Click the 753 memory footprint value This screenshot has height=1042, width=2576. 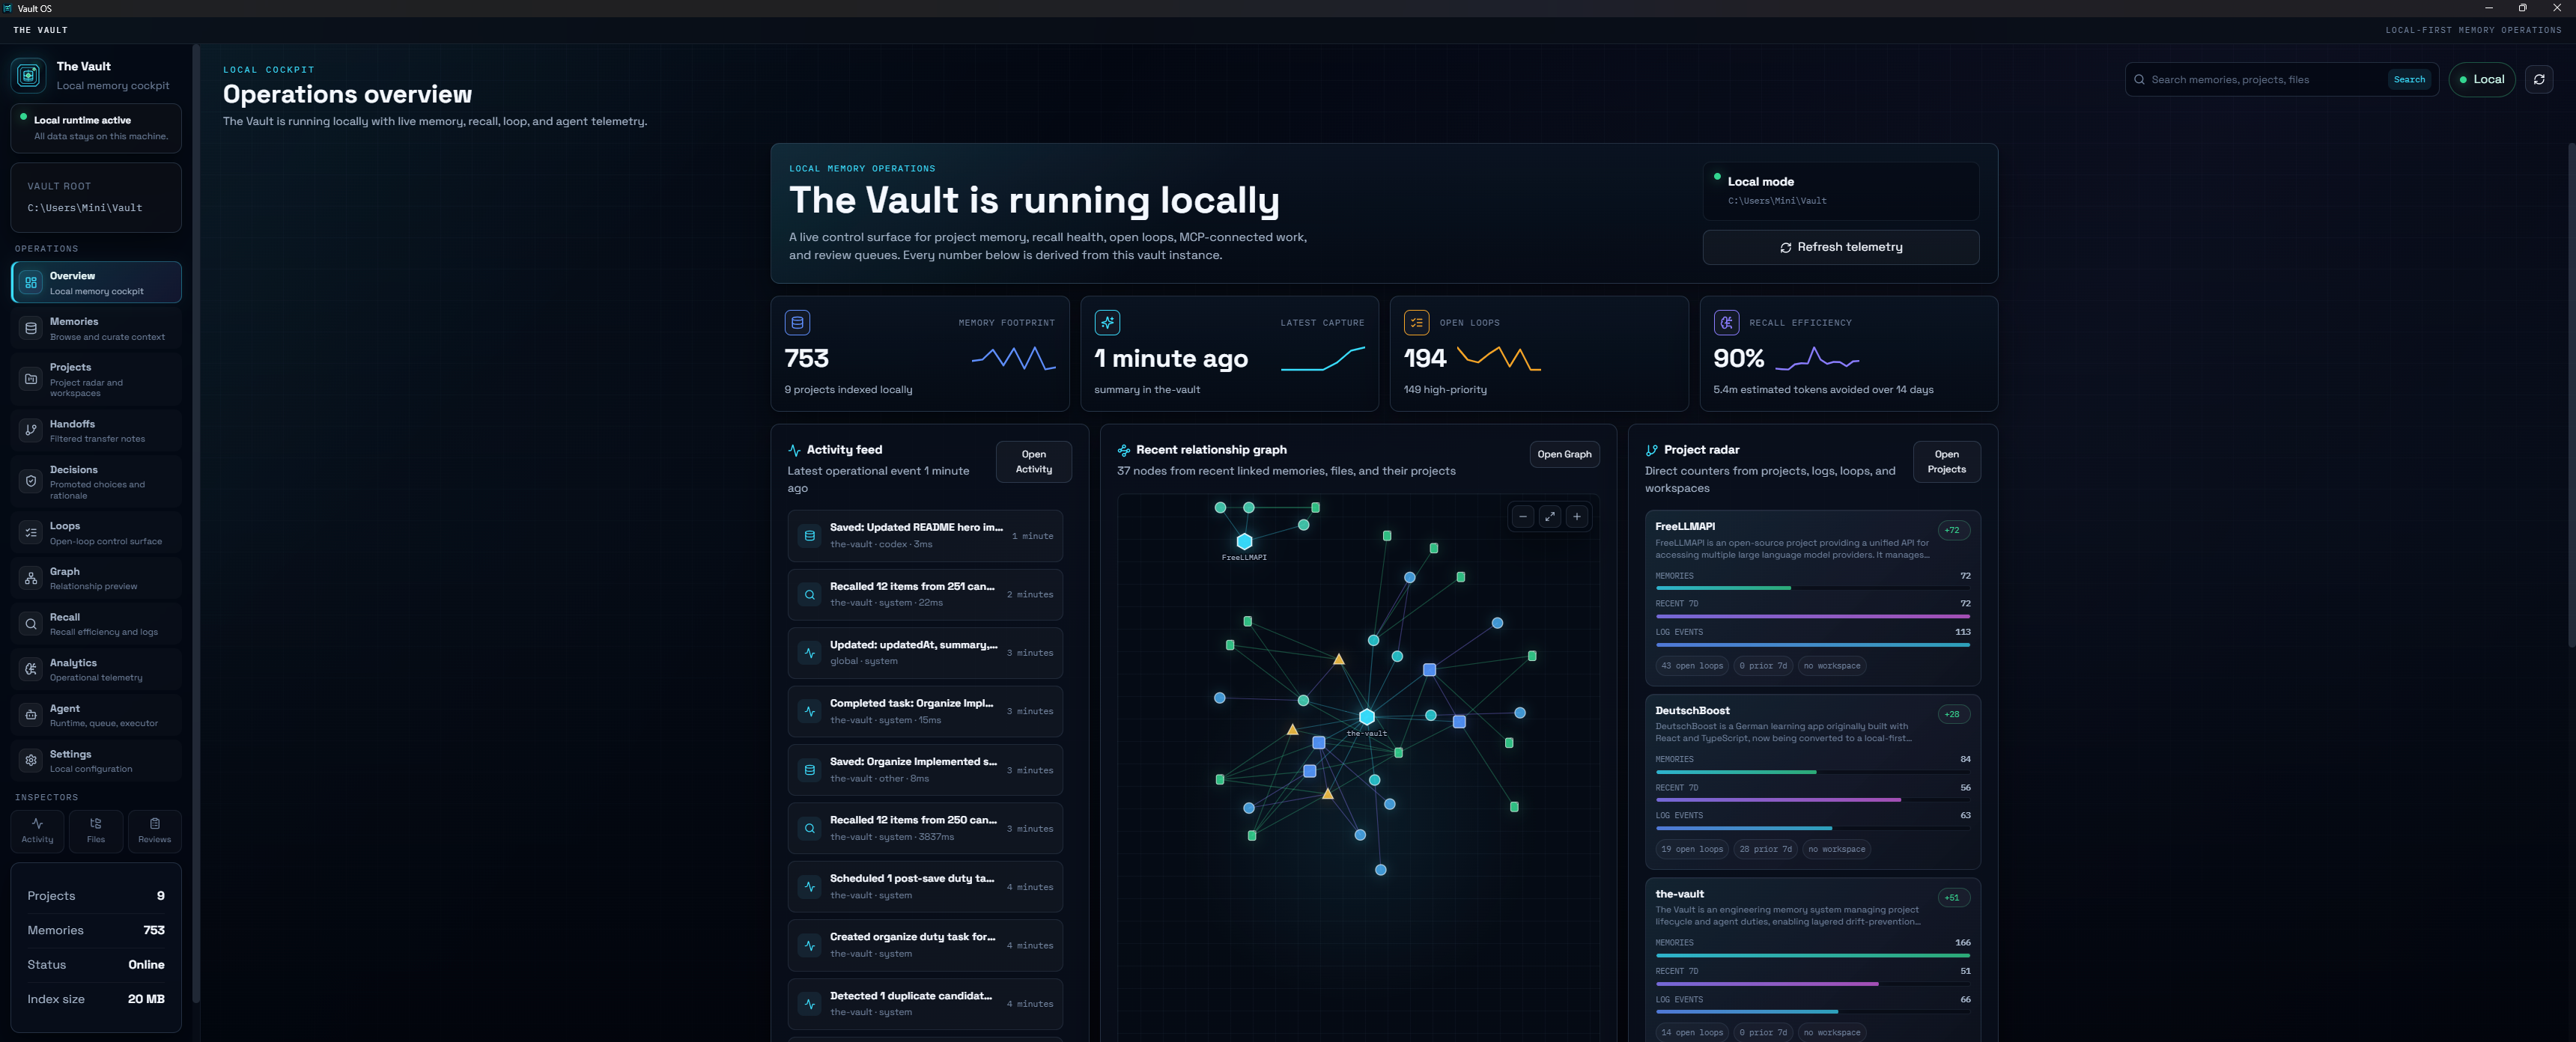(x=806, y=359)
